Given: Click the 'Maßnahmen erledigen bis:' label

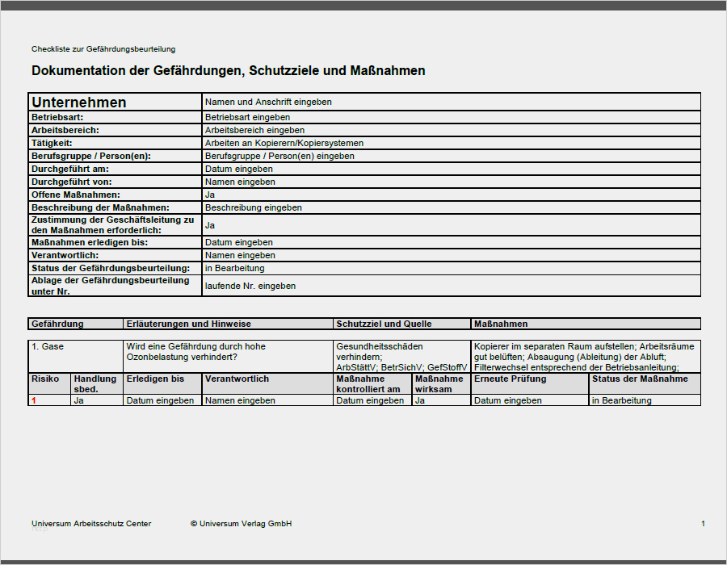Looking at the screenshot, I should coord(90,242).
